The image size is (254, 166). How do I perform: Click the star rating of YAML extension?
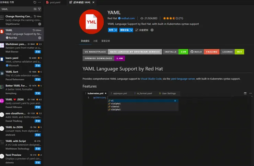tap(171, 18)
